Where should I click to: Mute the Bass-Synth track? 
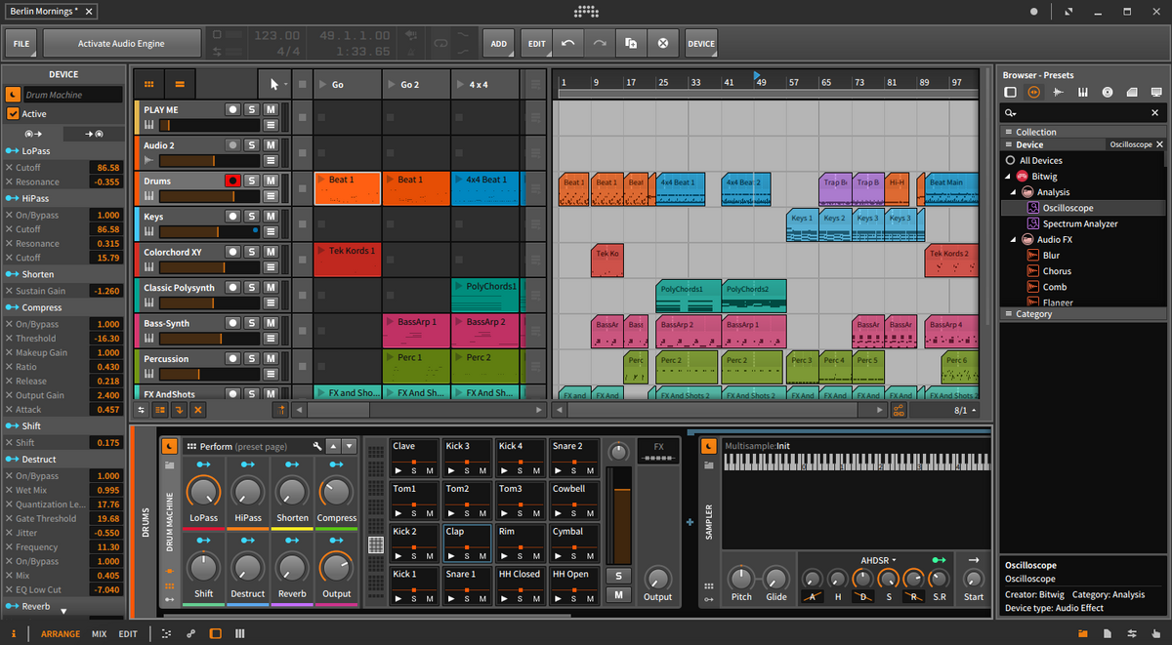coord(271,323)
